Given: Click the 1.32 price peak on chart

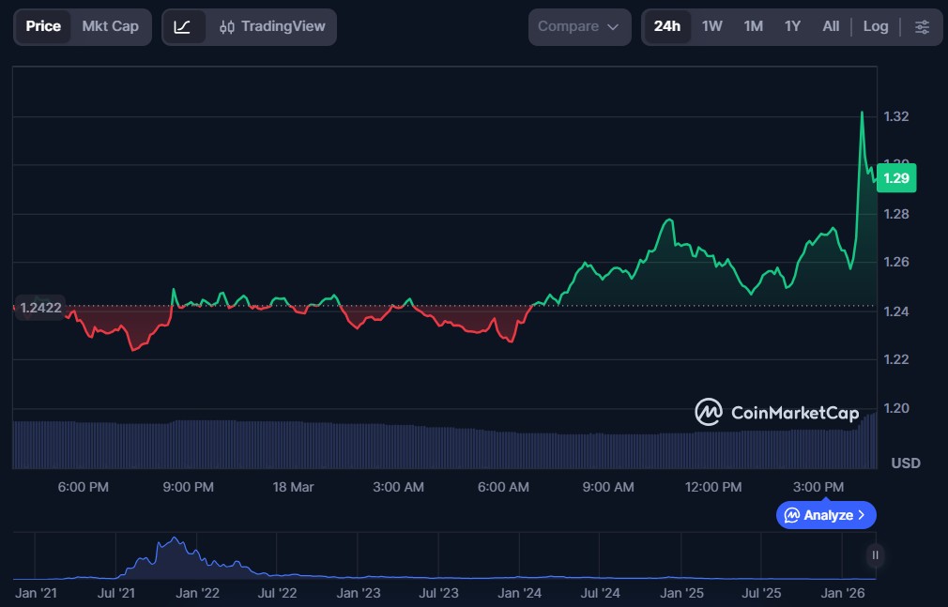Looking at the screenshot, I should pyautogui.click(x=862, y=114).
